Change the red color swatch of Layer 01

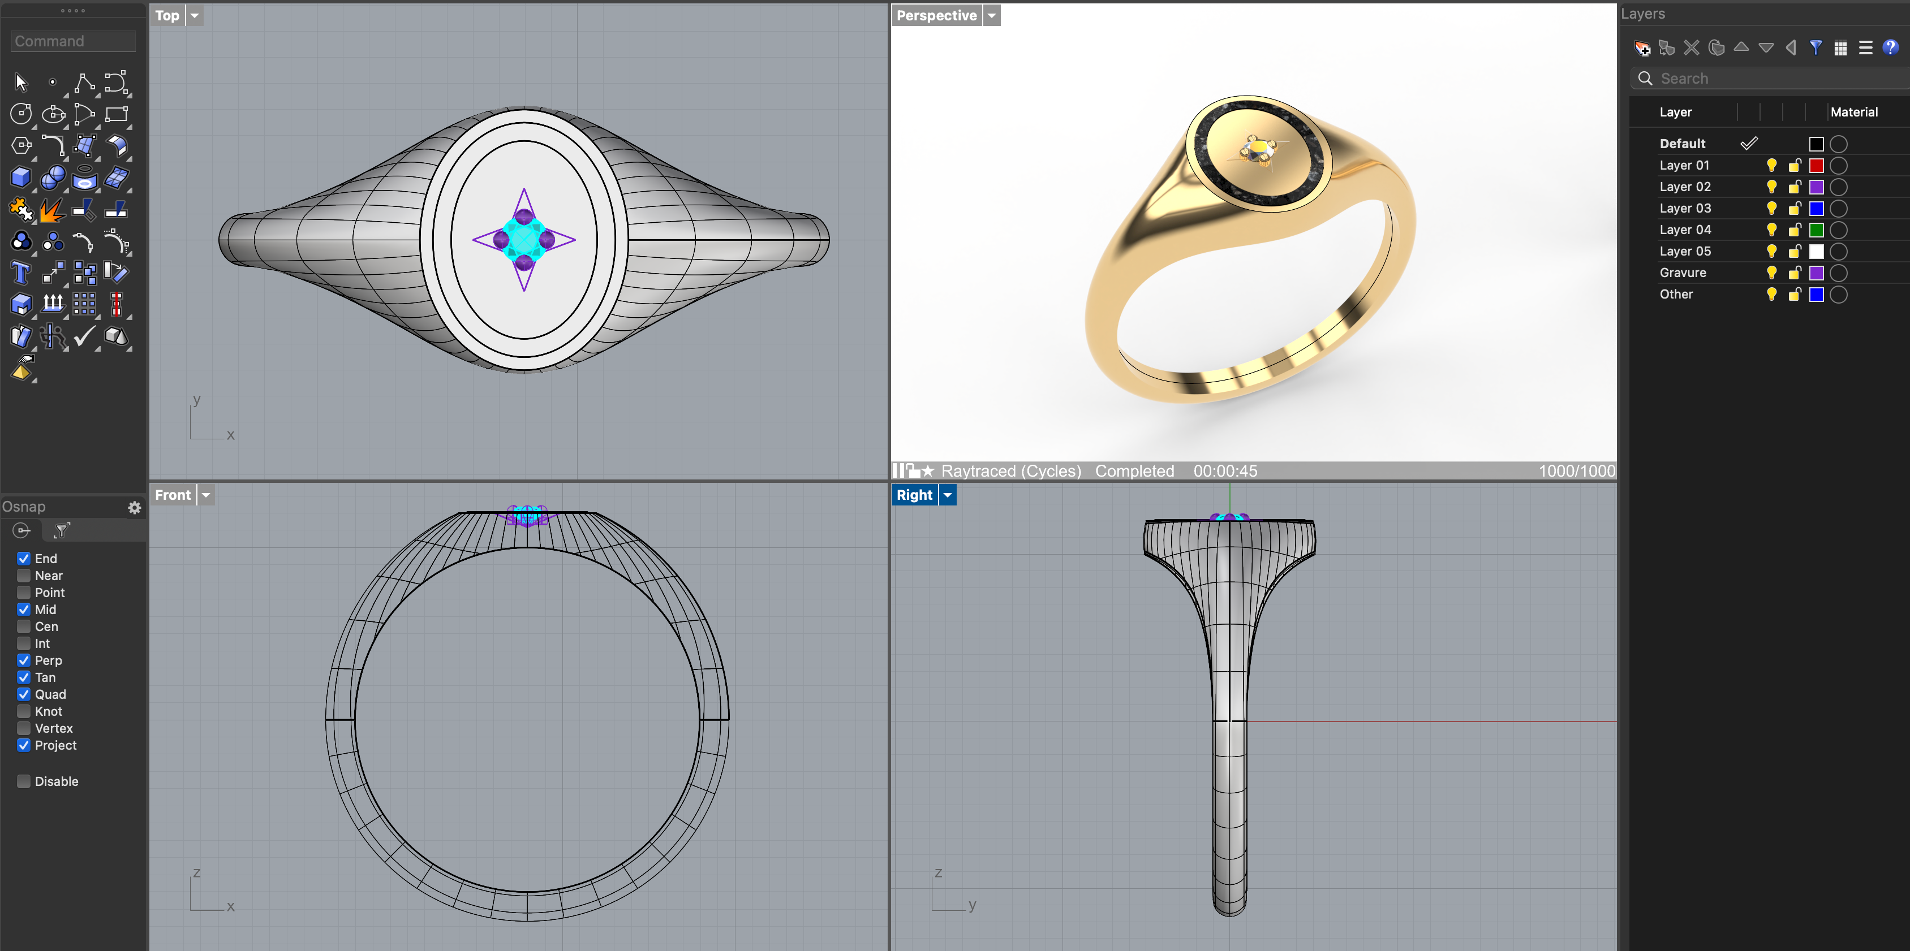coord(1816,165)
